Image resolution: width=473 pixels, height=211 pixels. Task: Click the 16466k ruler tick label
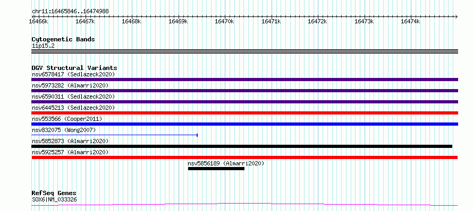[x=38, y=21]
